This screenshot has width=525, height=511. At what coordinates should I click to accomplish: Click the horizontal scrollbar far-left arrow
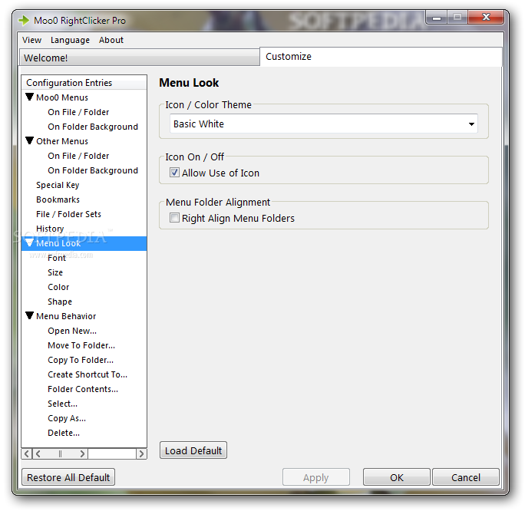coord(27,453)
